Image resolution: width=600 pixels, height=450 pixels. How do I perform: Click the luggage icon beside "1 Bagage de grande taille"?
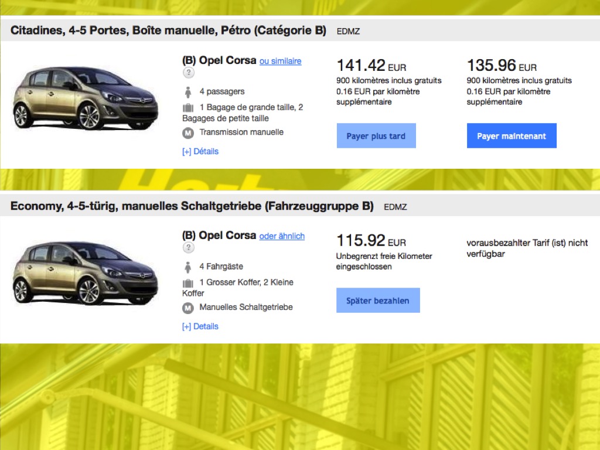point(188,108)
